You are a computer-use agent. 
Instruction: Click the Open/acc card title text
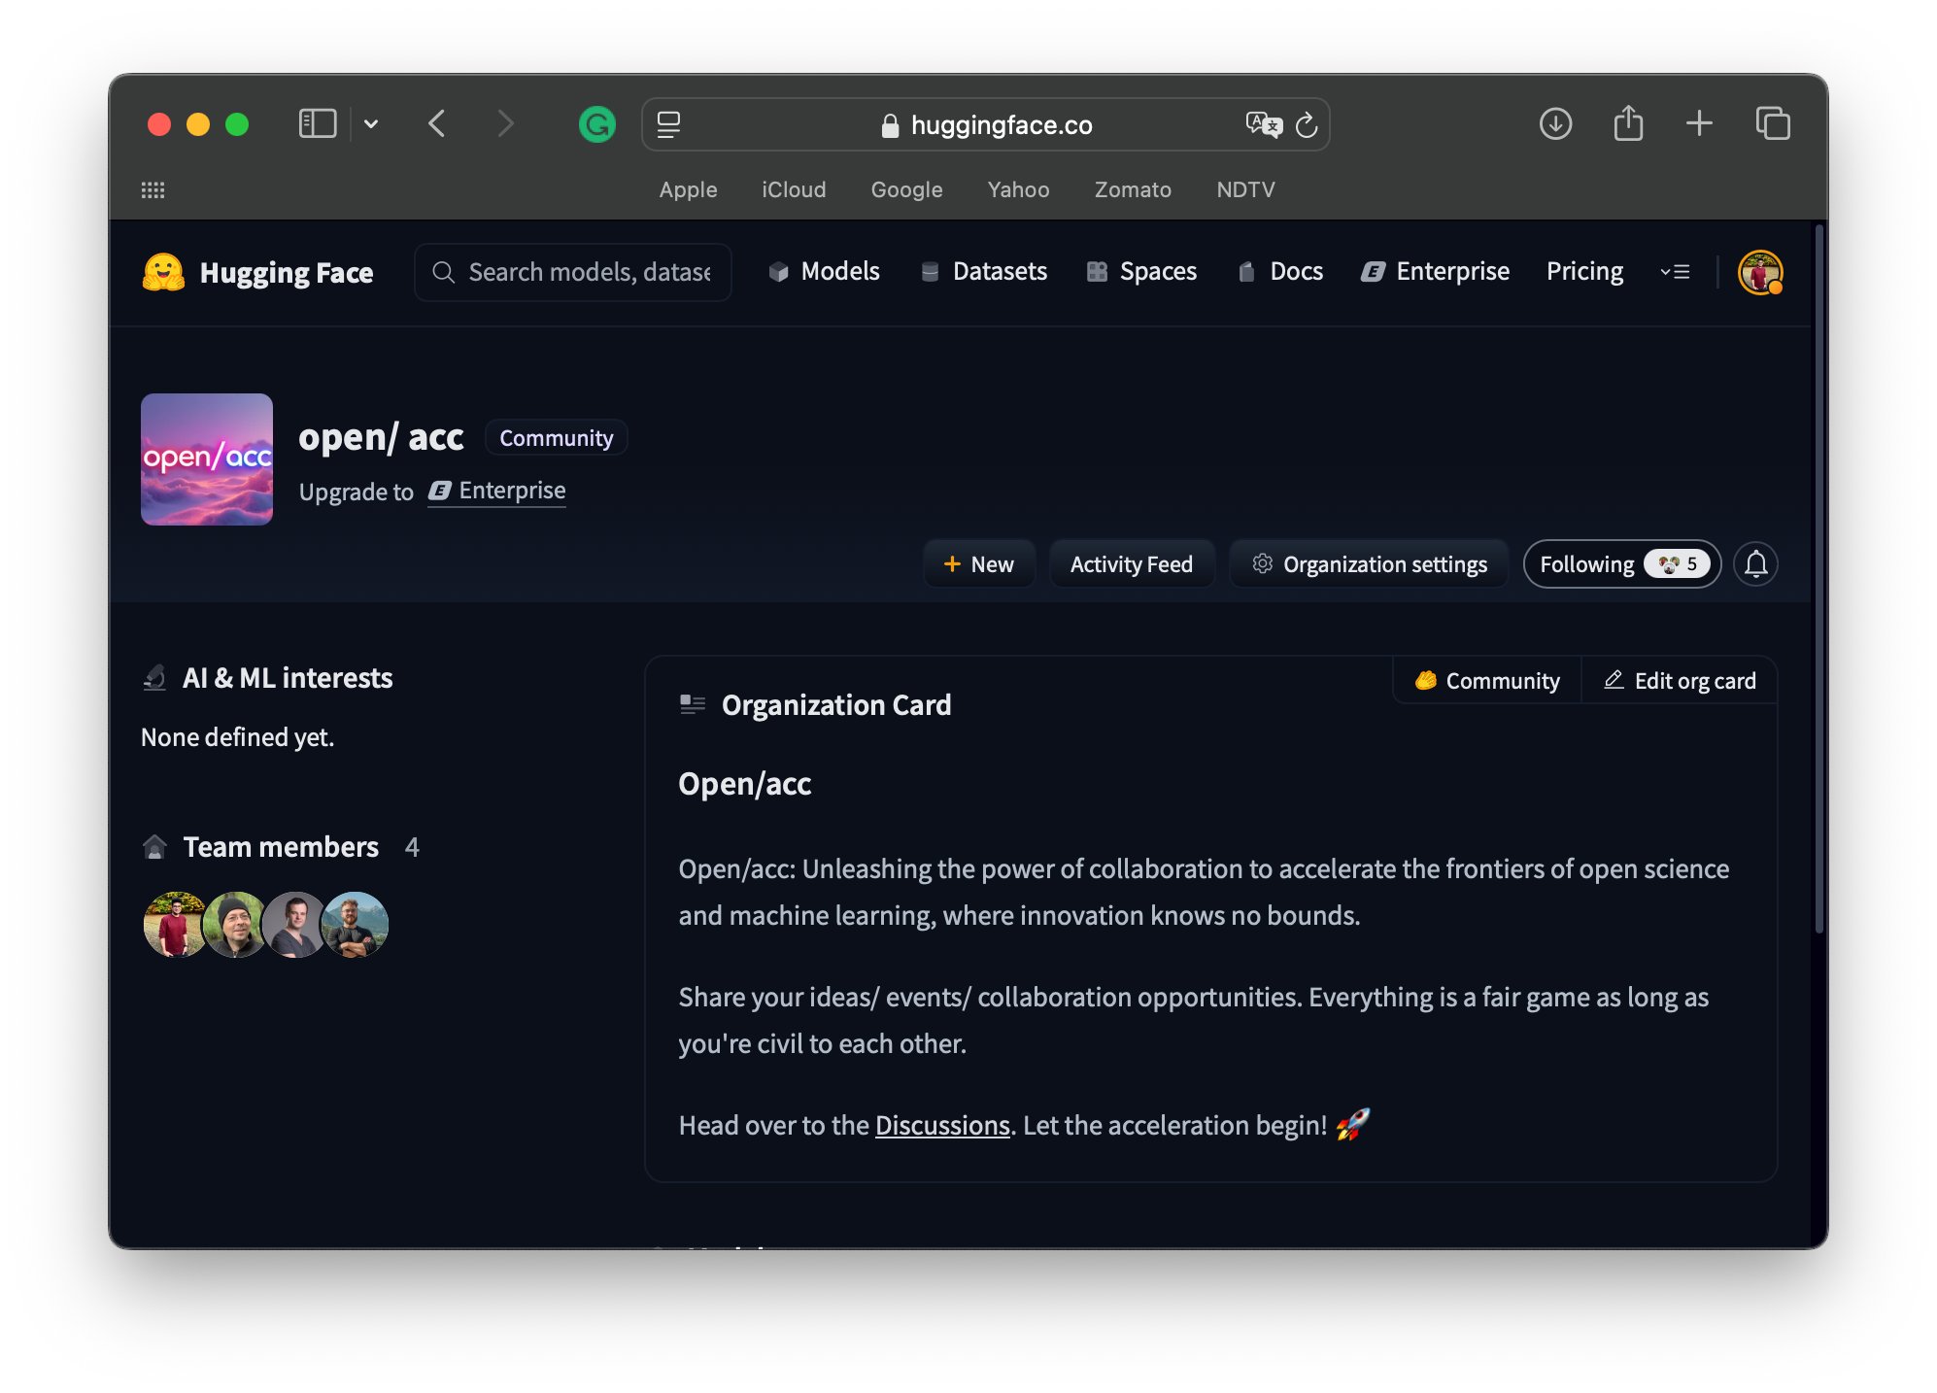point(744,784)
